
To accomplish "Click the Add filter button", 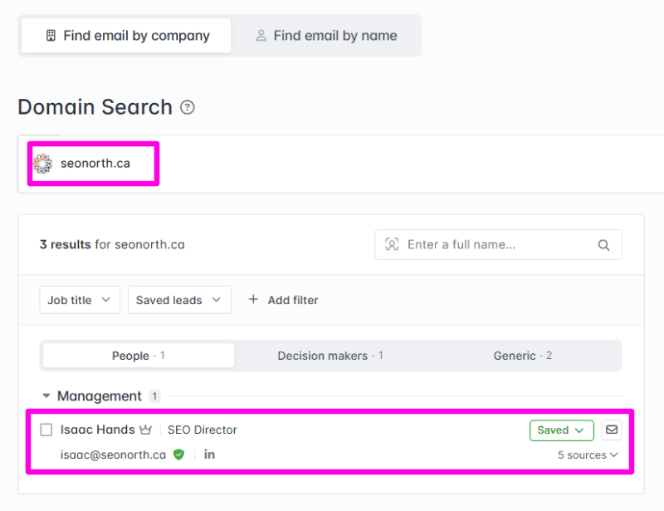I will point(283,300).
